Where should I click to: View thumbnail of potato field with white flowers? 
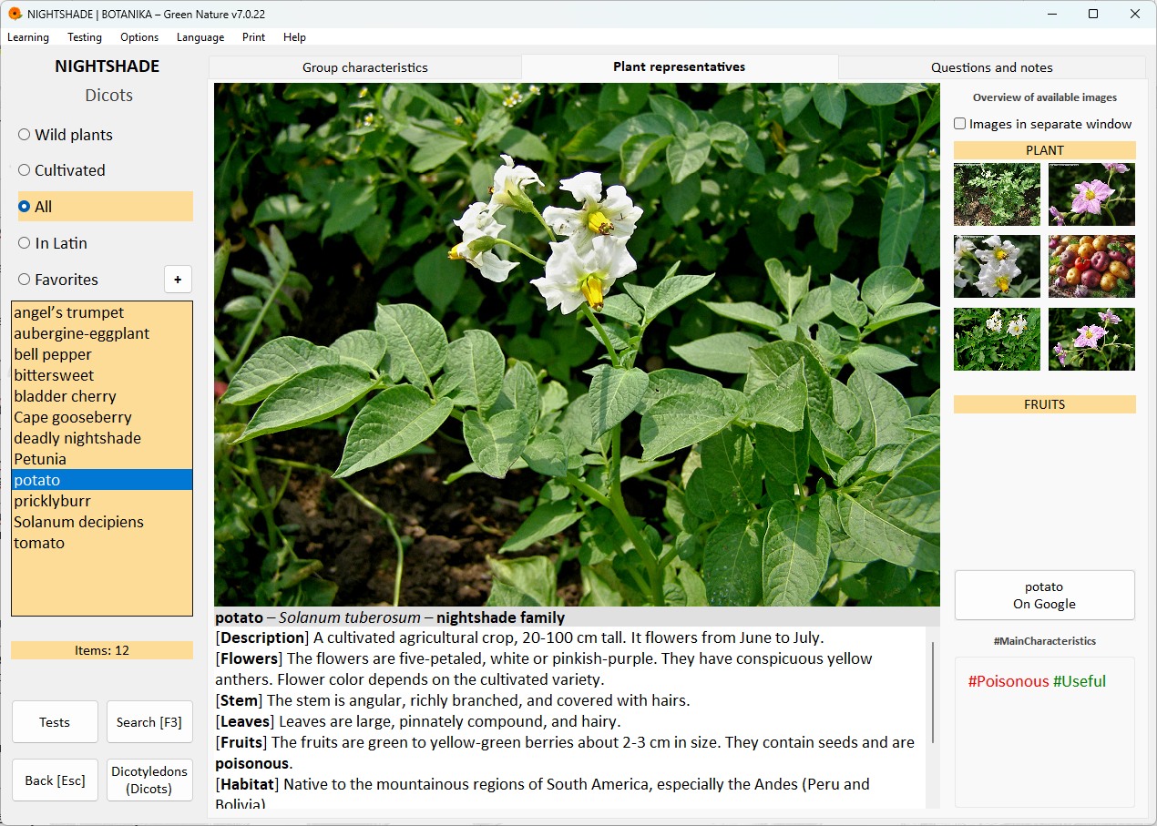(997, 339)
